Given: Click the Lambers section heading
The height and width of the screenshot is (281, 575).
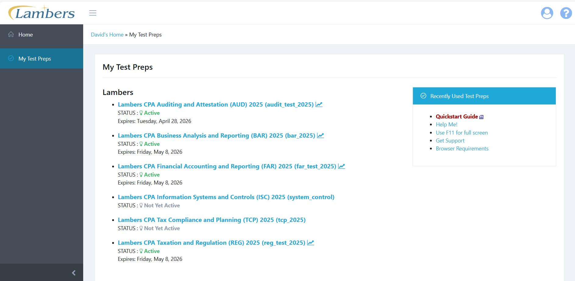Looking at the screenshot, I should [x=118, y=92].
